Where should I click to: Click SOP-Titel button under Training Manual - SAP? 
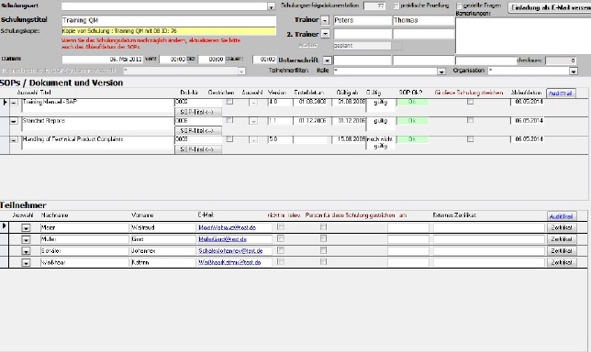(198, 112)
